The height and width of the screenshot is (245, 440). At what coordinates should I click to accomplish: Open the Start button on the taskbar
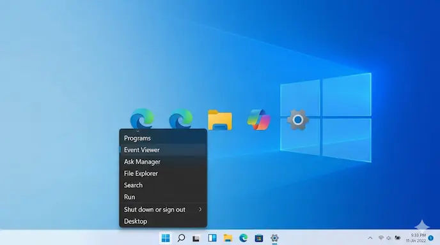[x=166, y=238]
